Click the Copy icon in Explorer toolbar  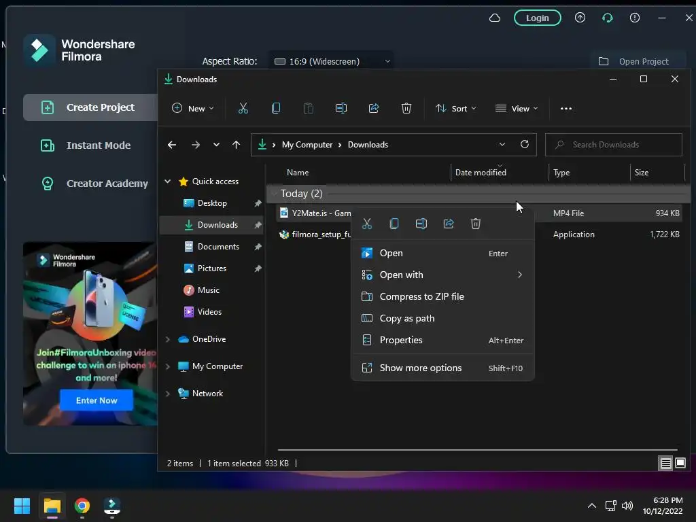[x=276, y=108]
